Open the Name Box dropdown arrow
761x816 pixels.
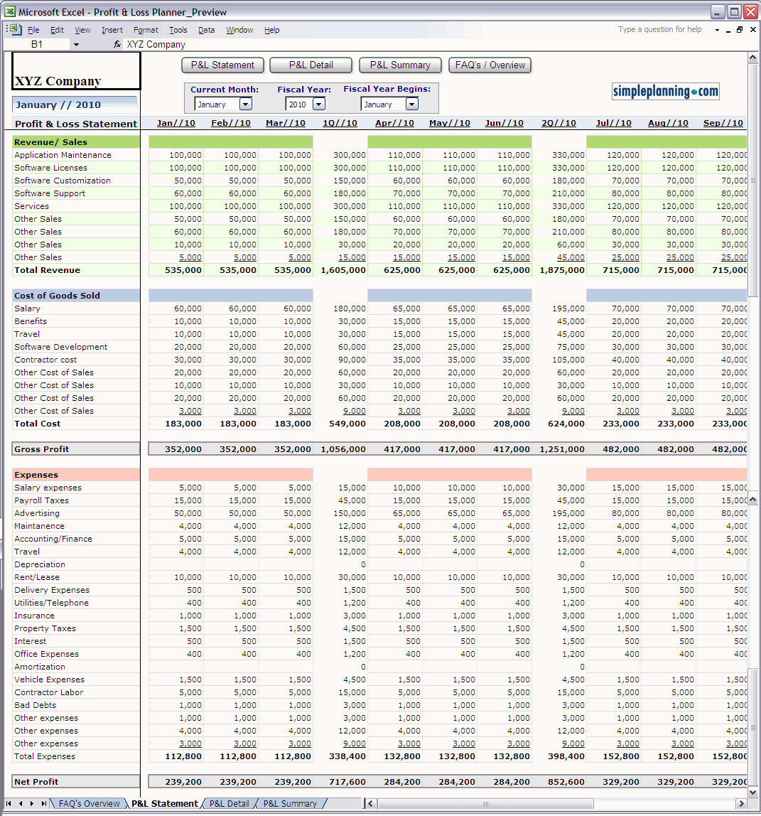[77, 45]
